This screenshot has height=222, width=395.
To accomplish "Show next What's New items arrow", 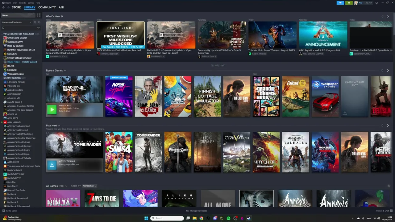I will click(388, 16).
